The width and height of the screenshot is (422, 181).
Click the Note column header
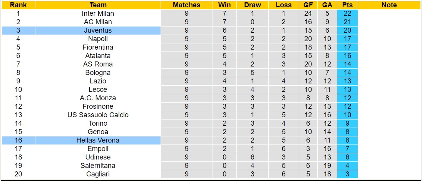coord(389,5)
